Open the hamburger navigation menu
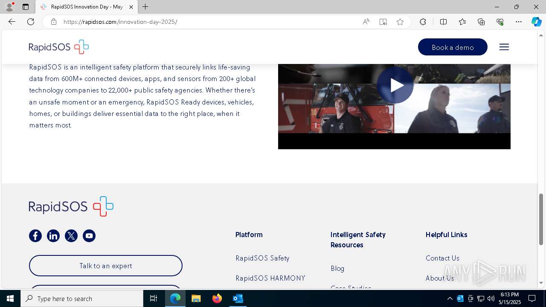 pos(504,47)
